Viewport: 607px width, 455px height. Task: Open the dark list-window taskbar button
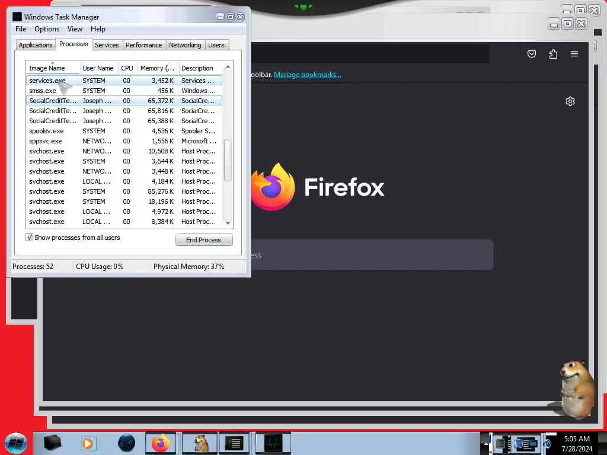234,443
